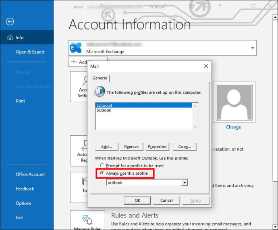Click the Manage Rules gear-bell icon

pos(87,220)
